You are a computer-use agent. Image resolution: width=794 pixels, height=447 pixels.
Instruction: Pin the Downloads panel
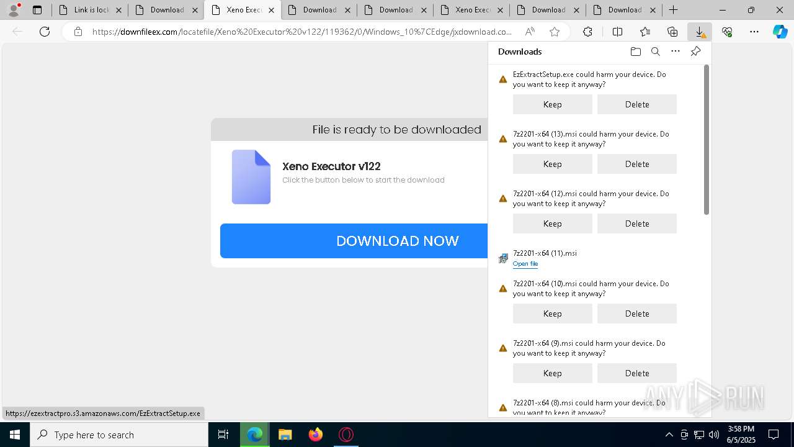(x=695, y=52)
